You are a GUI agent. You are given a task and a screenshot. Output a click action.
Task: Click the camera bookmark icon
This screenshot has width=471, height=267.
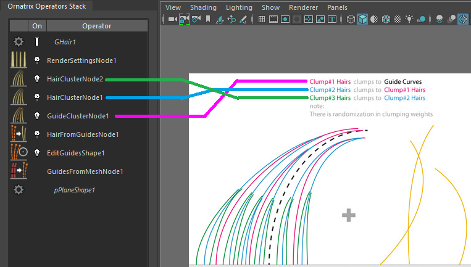[208, 19]
